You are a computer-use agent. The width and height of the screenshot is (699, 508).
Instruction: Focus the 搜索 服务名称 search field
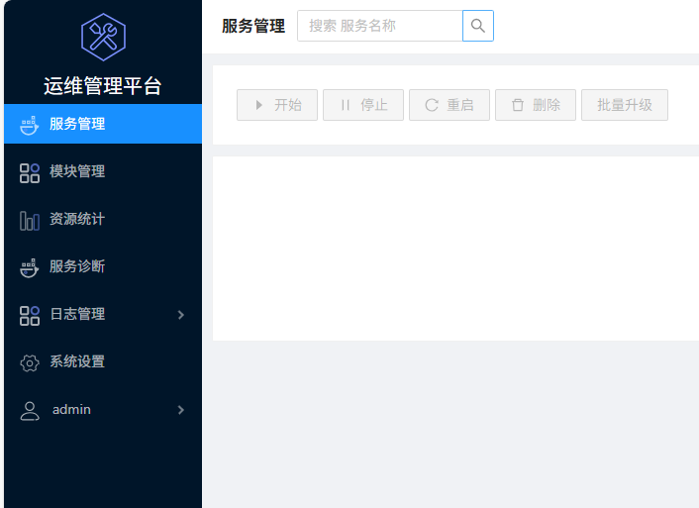380,26
